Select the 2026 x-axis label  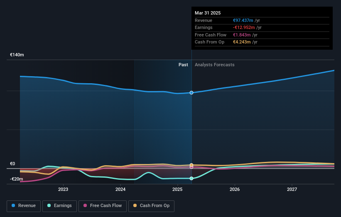pyautogui.click(x=235, y=189)
